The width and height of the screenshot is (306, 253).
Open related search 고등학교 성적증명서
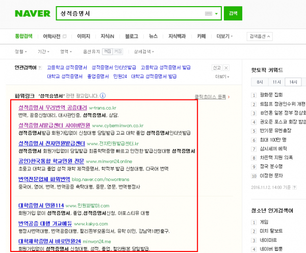coord(67,67)
